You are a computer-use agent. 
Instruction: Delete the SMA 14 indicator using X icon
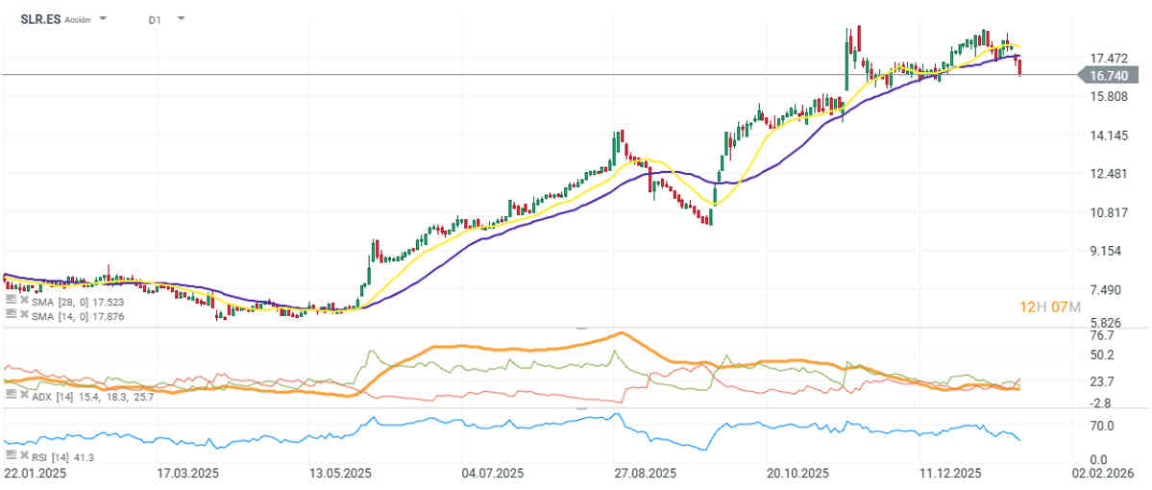(22, 315)
